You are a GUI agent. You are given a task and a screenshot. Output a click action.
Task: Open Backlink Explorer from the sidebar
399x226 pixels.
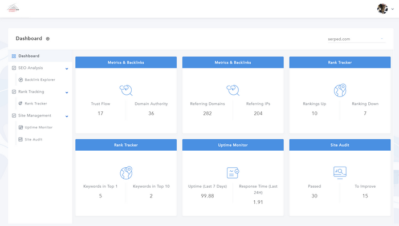(x=40, y=80)
